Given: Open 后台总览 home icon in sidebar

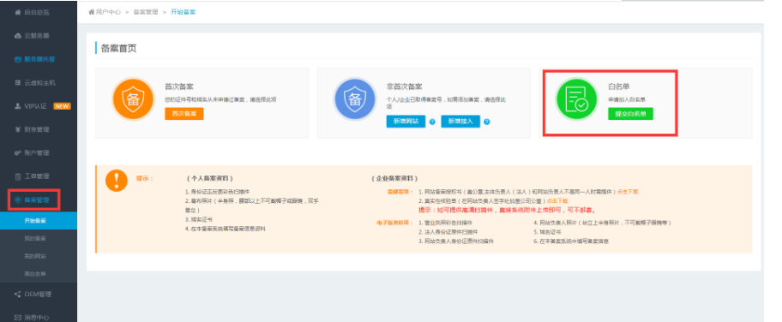Looking at the screenshot, I should point(18,12).
